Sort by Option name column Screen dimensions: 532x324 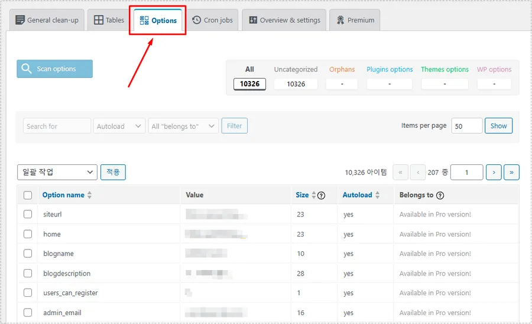click(63, 195)
